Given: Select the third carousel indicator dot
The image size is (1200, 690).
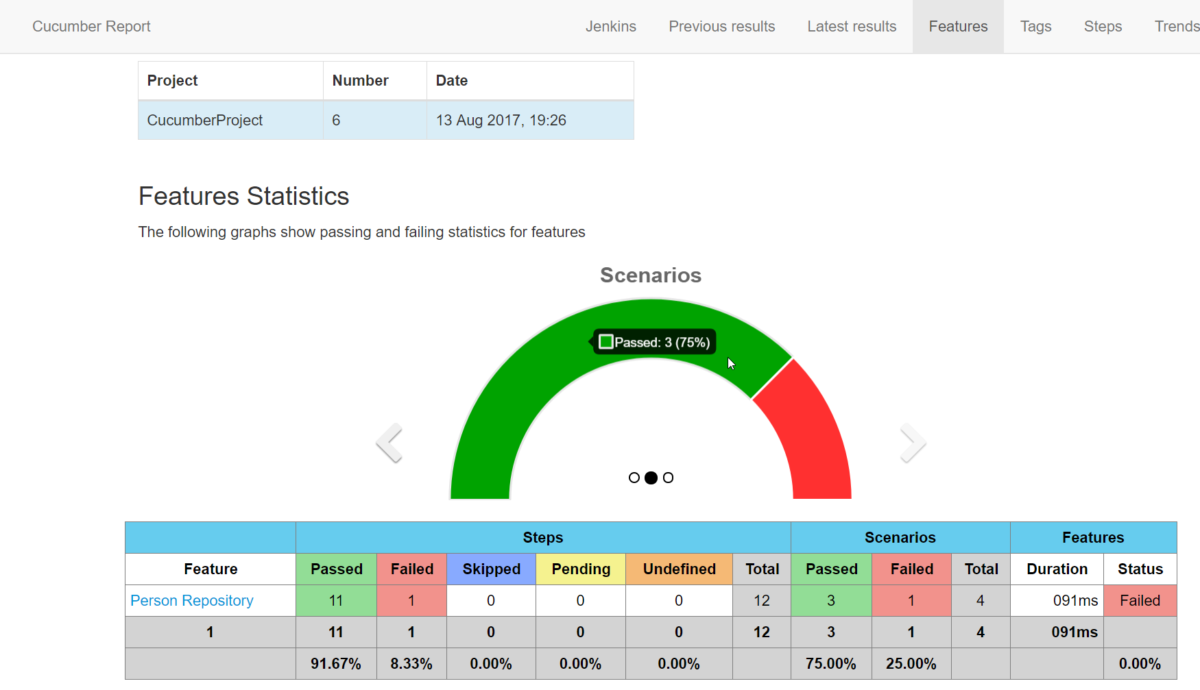Looking at the screenshot, I should [669, 477].
